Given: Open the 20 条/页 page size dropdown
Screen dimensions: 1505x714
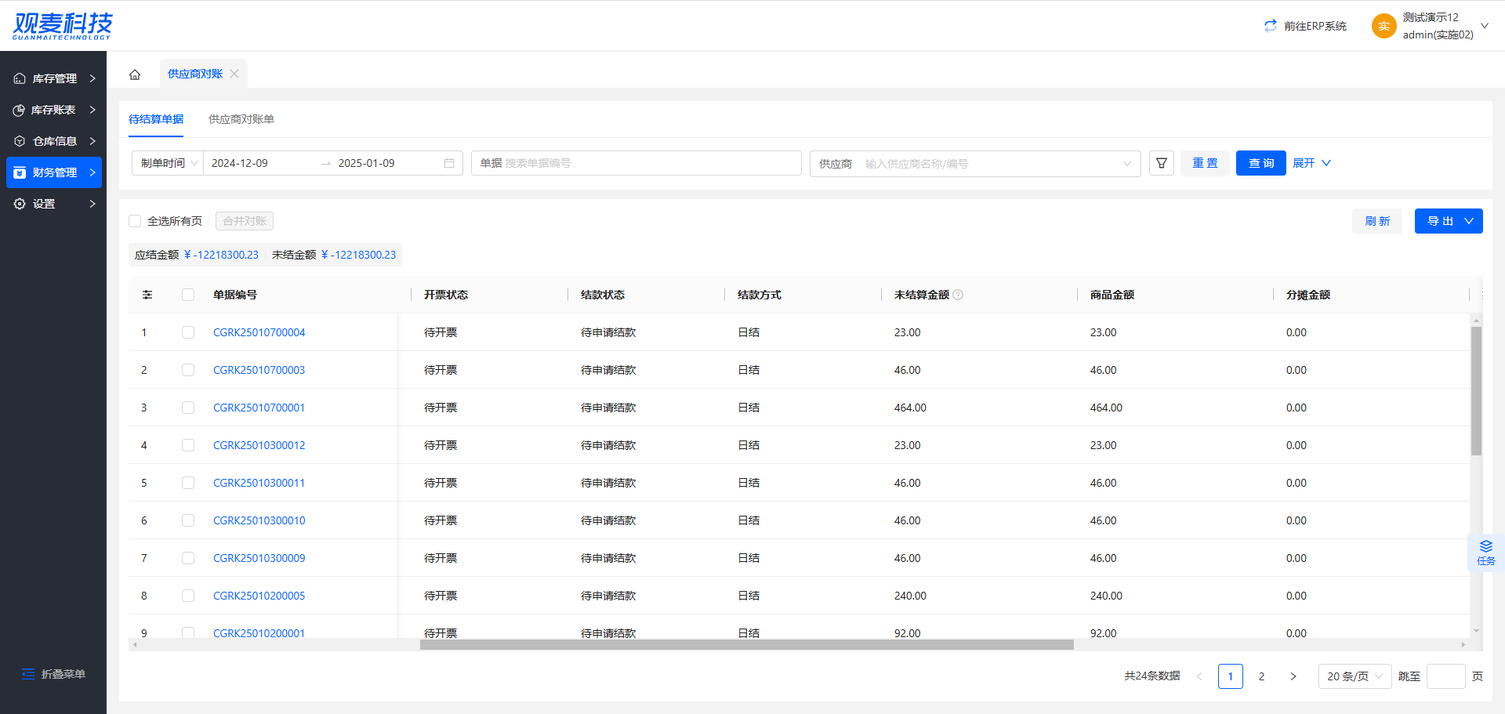Looking at the screenshot, I should [1354, 676].
